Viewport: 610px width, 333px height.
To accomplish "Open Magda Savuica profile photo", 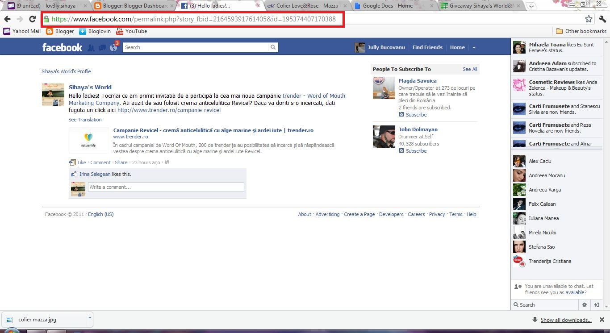I will (384, 87).
